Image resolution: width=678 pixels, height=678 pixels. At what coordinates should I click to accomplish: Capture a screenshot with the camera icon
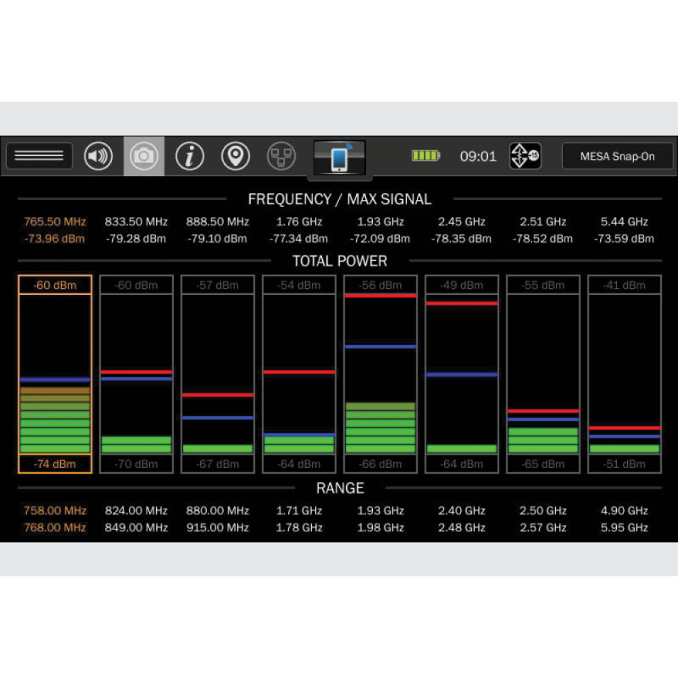[144, 156]
